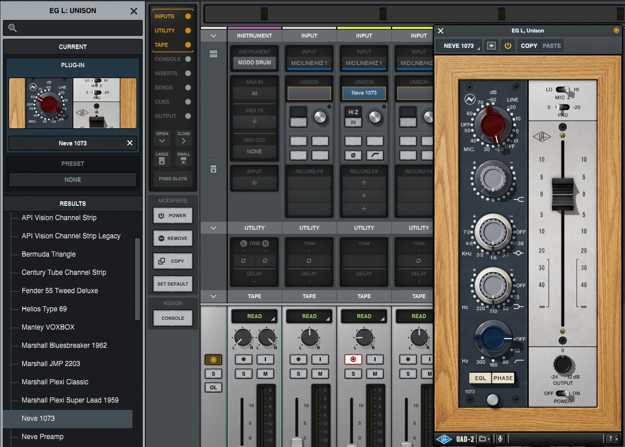Click the small icon left of the MODO DRUM channel's INPUT + slot
Viewport: 625px width, 447px height.
tap(213, 169)
